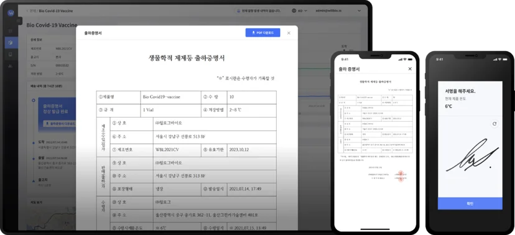This screenshot has width=515, height=235.
Task: Click the PDF 다운로드 button
Action: coord(262,33)
